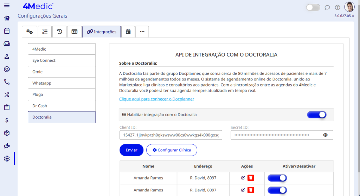Click the Ações column header
The height and width of the screenshot is (196, 360).
[247, 166]
